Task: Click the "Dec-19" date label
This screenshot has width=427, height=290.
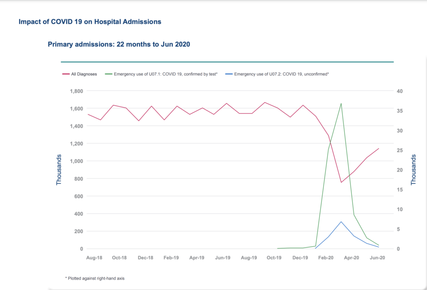Action: [300, 257]
